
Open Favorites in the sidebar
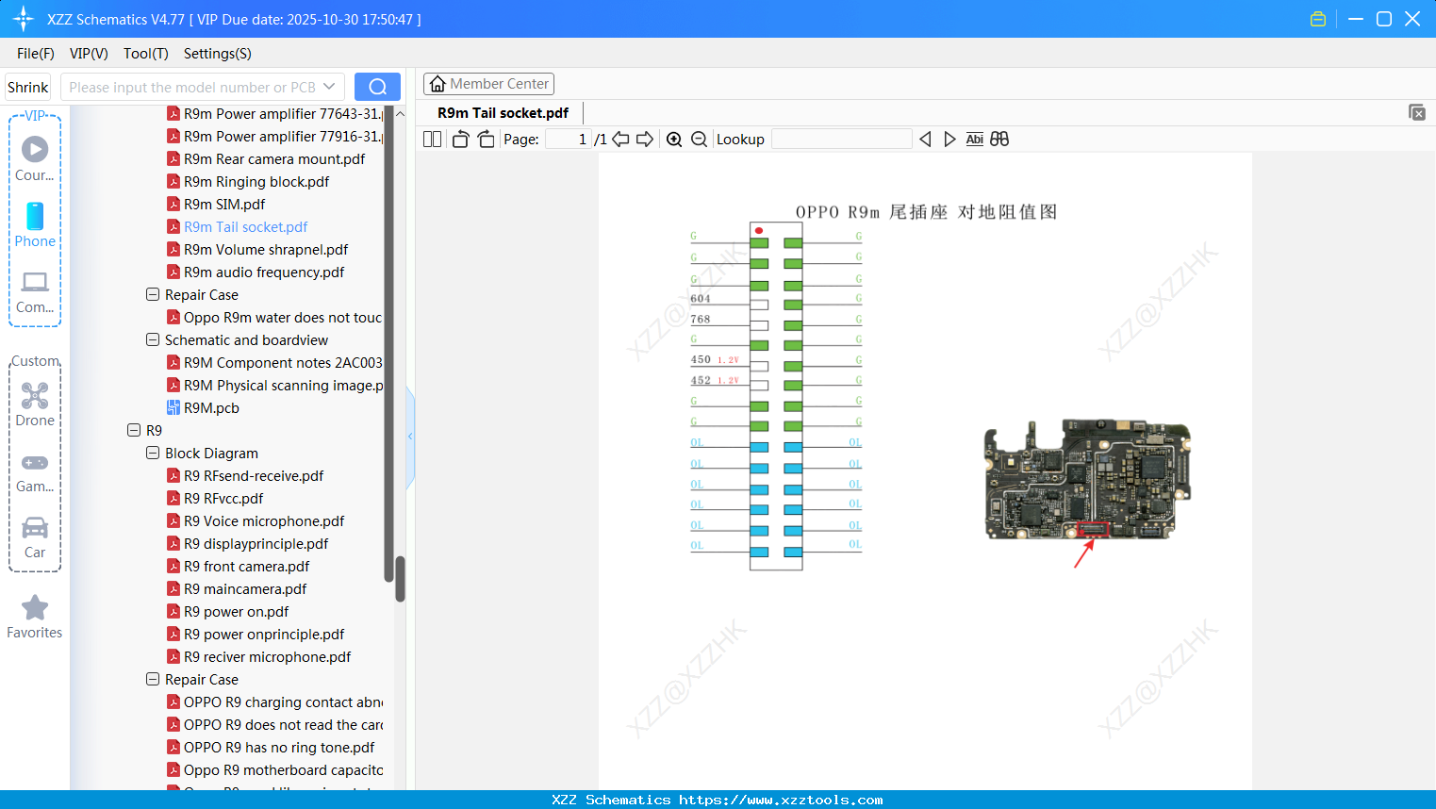click(35, 617)
